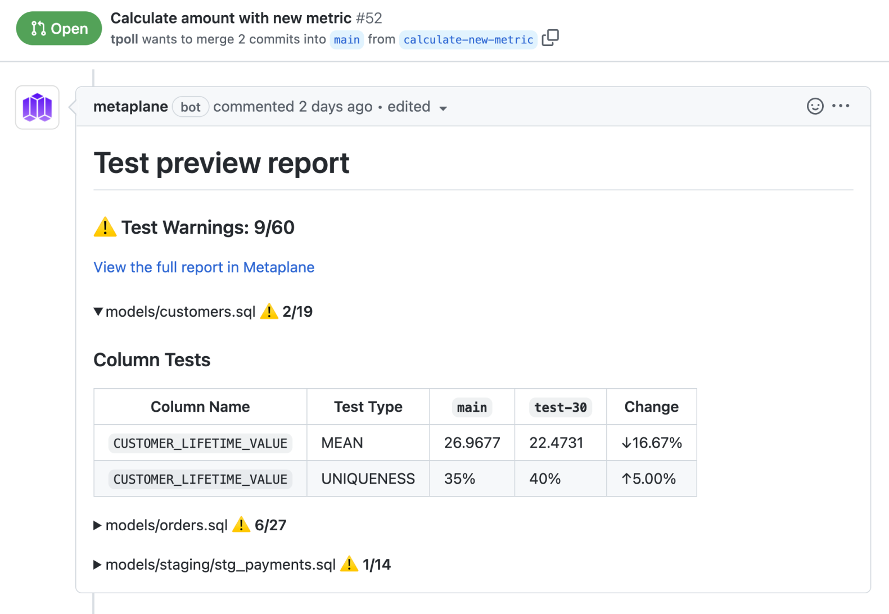Screen dimensions: 889x614
Task: Collapse the models/customers.sql section
Action: click(x=98, y=311)
